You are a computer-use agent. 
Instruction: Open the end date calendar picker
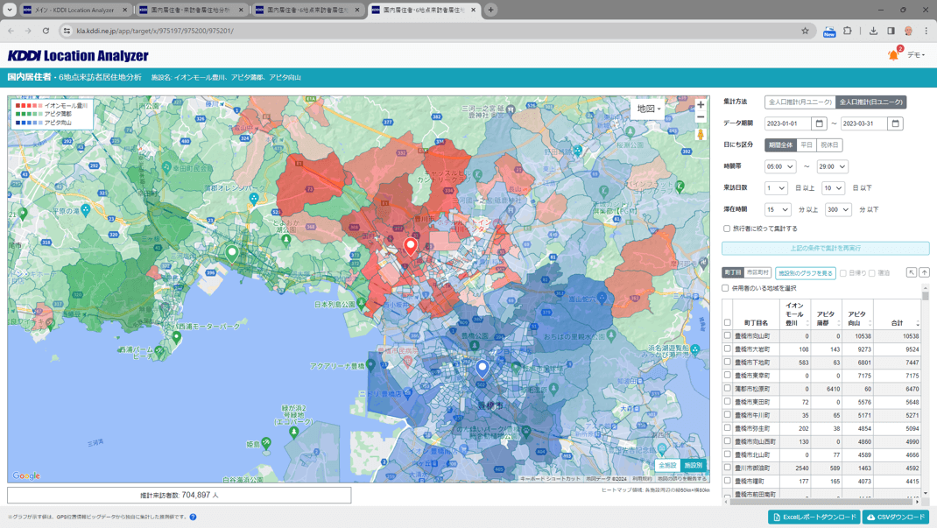tap(895, 123)
